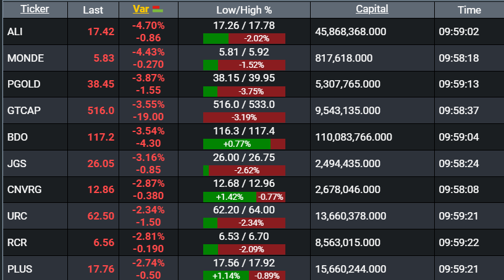The height and width of the screenshot is (280, 504).
Task: Click the BDO low/high bar showing +0.77%
Action: [x=245, y=144]
